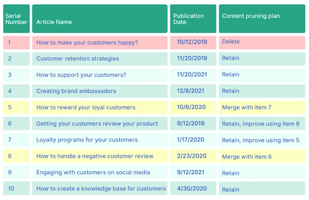The height and width of the screenshot is (200, 309).
Task: Select the 10/12/2019 publication date cell
Action: coord(193,42)
